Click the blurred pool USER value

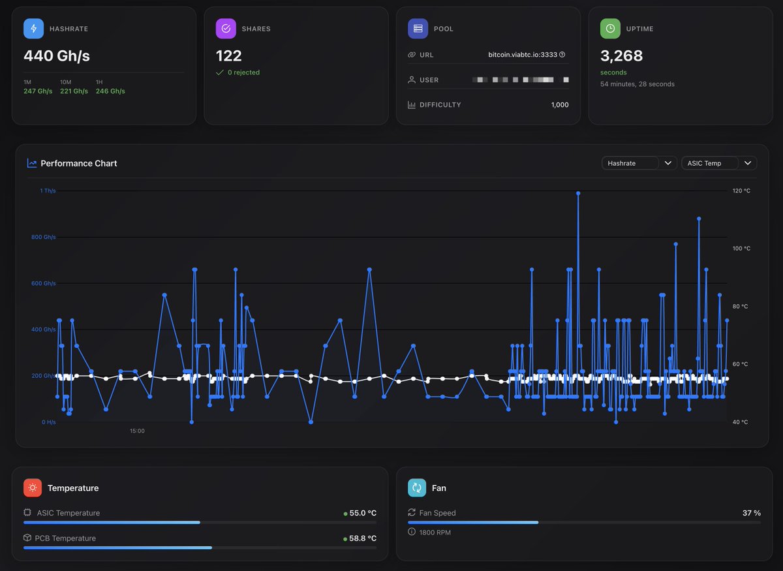[521, 80]
